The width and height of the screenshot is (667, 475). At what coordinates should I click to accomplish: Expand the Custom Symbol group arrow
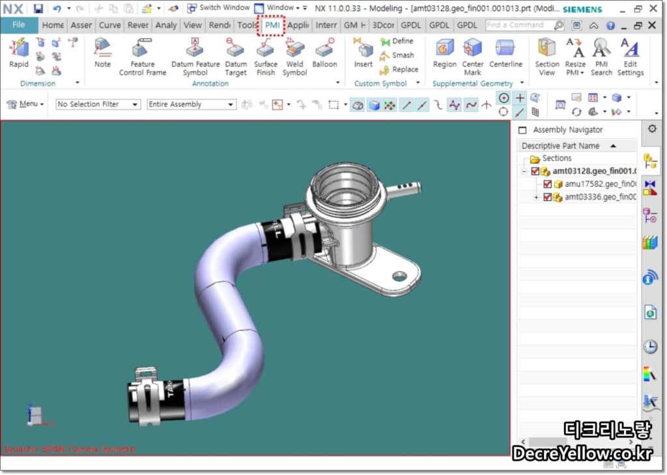418,83
